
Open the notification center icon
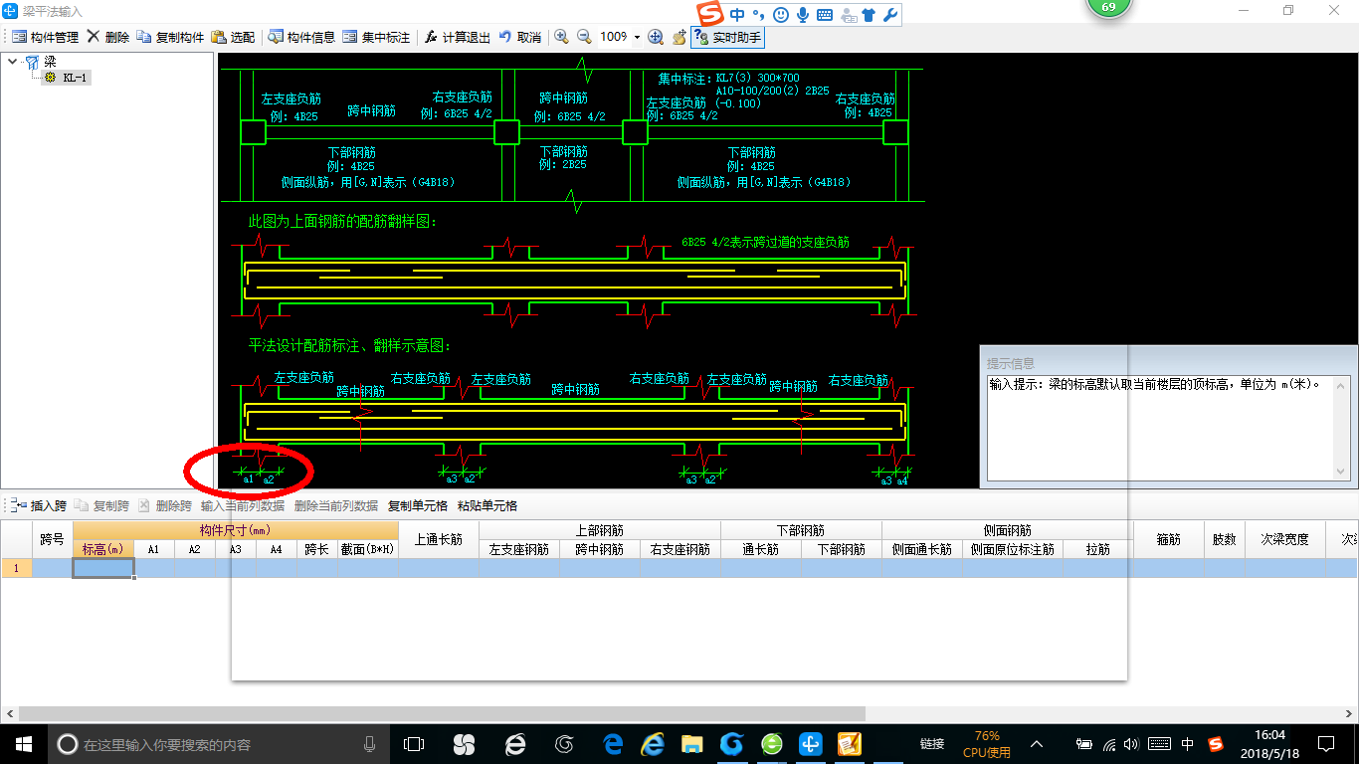click(1325, 743)
